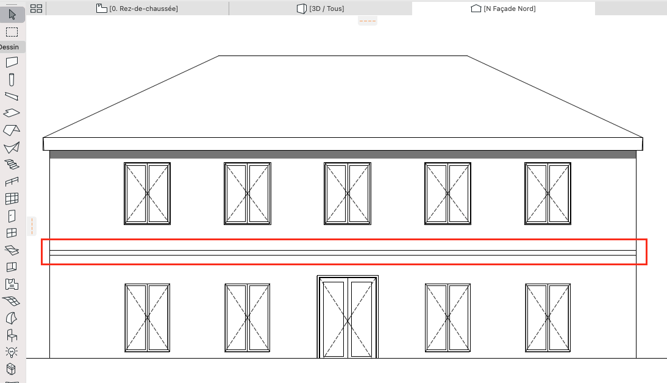The width and height of the screenshot is (667, 383).
Task: Collapse the Dessin toolbox group header
Action: pyautogui.click(x=12, y=47)
